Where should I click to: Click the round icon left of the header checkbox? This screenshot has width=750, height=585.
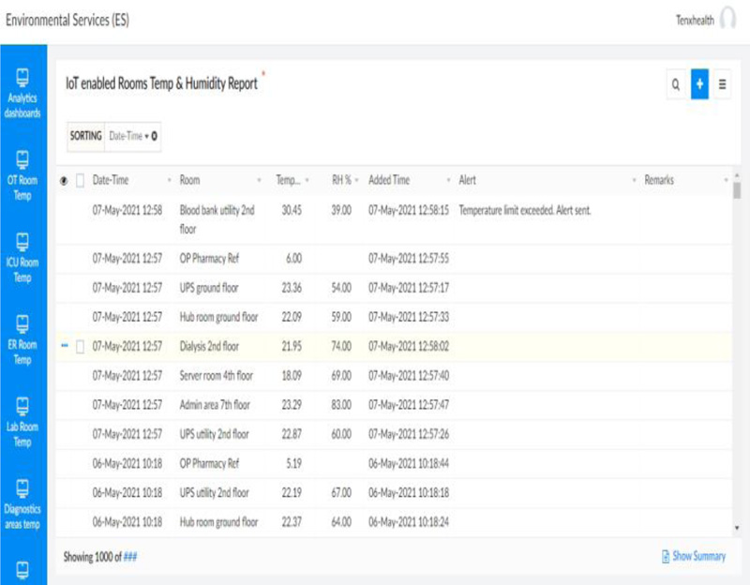[65, 180]
